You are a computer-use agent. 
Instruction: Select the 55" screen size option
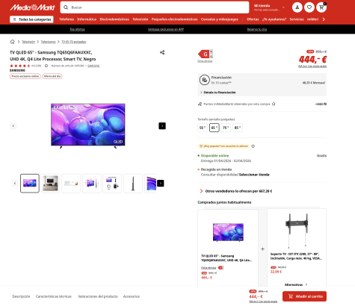pos(203,128)
